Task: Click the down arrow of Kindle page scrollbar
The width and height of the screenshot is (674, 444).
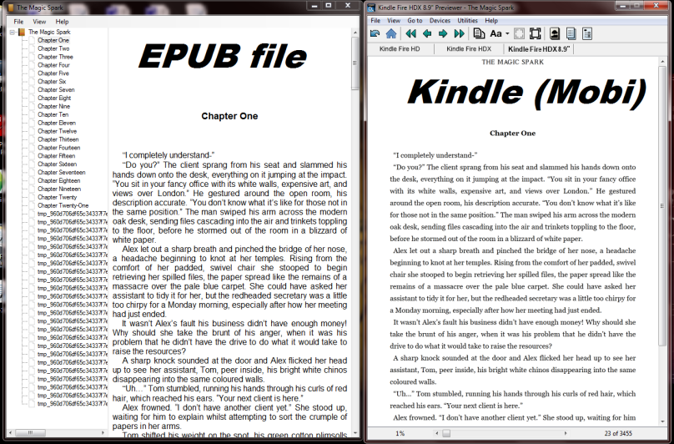Action: pos(668,421)
